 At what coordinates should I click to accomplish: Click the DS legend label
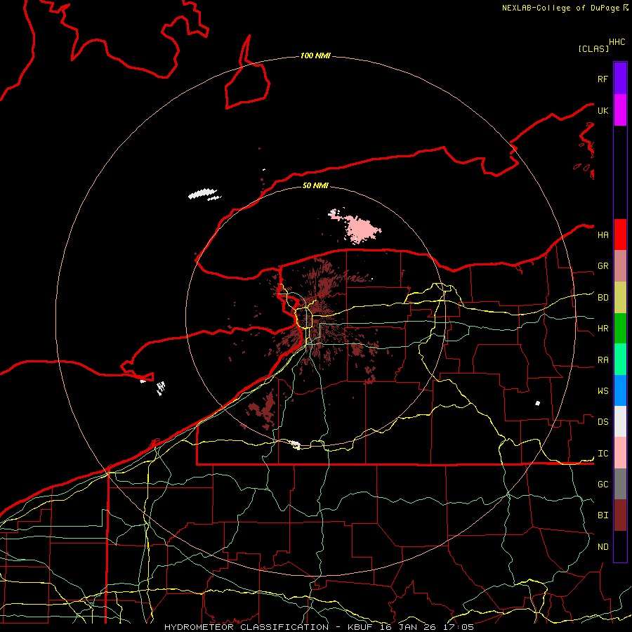pyautogui.click(x=603, y=421)
